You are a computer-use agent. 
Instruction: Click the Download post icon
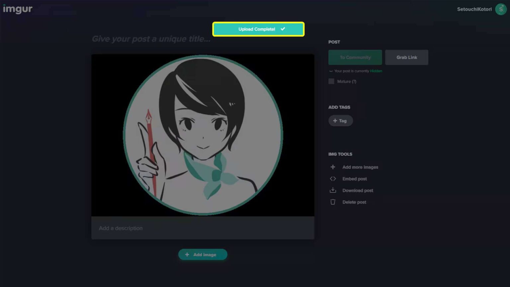pyautogui.click(x=333, y=190)
